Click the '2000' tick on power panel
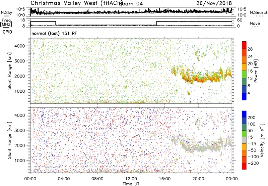The image size is (268, 186). pos(20,76)
